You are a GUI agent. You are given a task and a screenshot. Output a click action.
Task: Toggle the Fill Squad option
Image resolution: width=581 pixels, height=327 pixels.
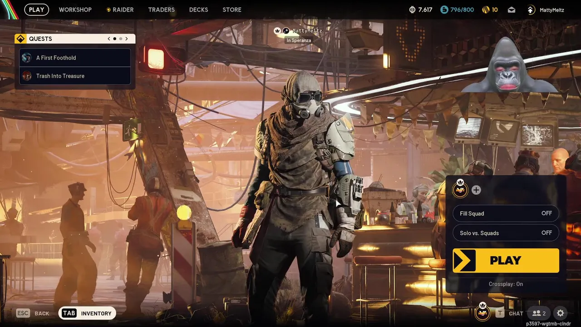coord(506,213)
